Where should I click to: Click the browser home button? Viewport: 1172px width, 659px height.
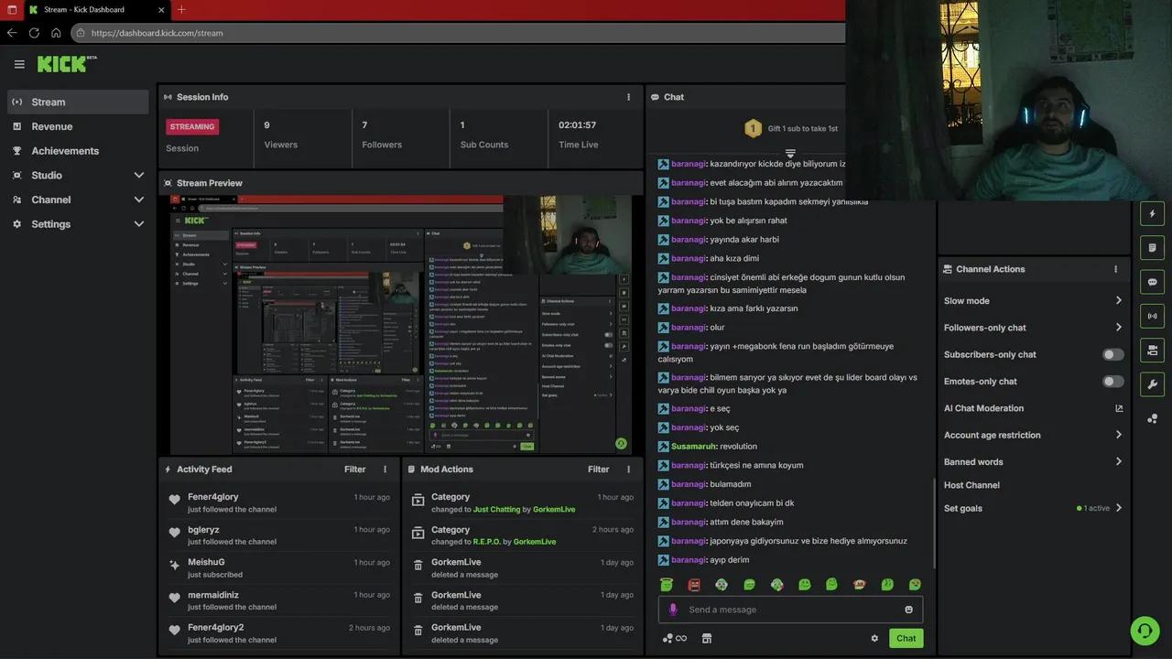(56, 33)
